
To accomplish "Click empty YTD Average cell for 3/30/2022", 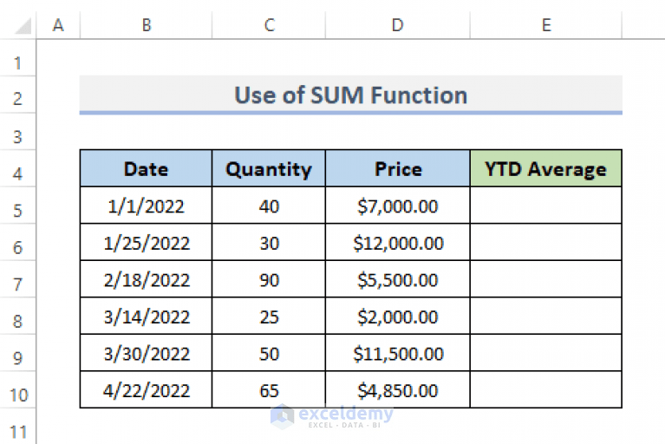I will (x=546, y=353).
